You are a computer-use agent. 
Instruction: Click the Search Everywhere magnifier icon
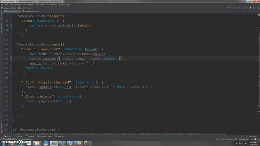tap(258, 8)
